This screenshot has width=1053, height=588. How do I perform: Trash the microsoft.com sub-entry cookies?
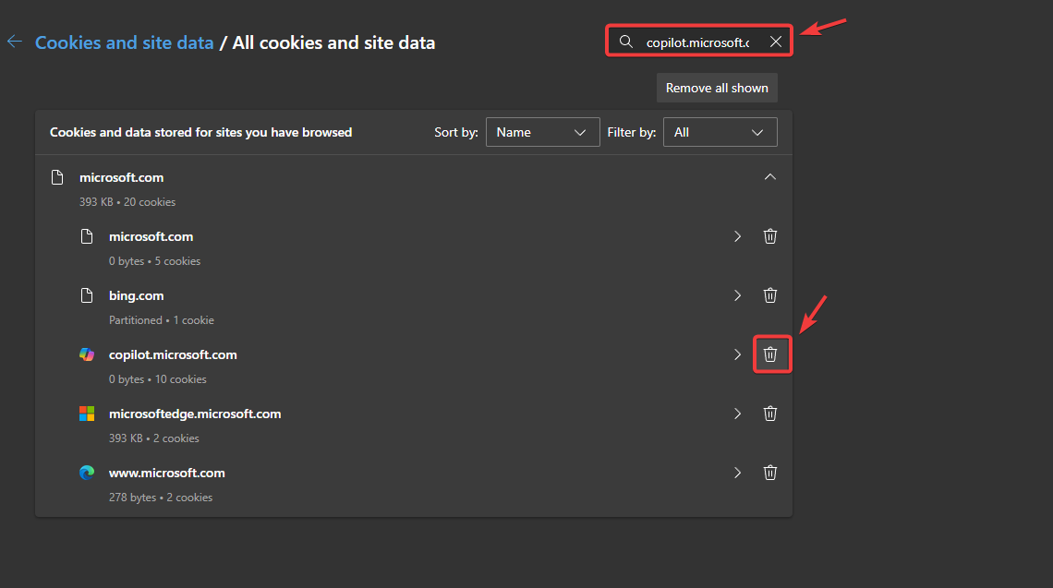click(x=770, y=236)
